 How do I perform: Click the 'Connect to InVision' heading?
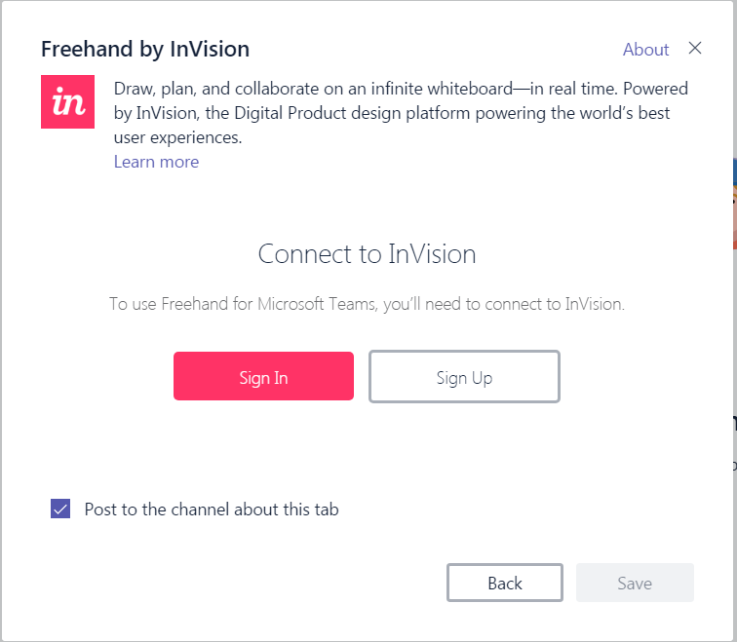pos(367,254)
